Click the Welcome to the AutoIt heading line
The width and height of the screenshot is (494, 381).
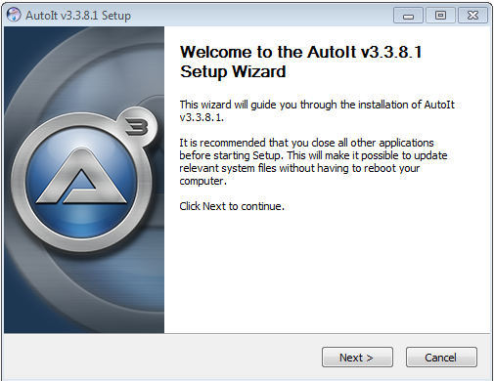pyautogui.click(x=301, y=52)
